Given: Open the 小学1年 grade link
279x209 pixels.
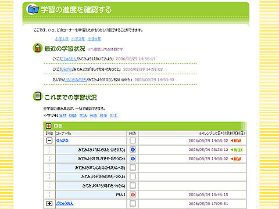Looking at the screenshot, I should (62, 39).
